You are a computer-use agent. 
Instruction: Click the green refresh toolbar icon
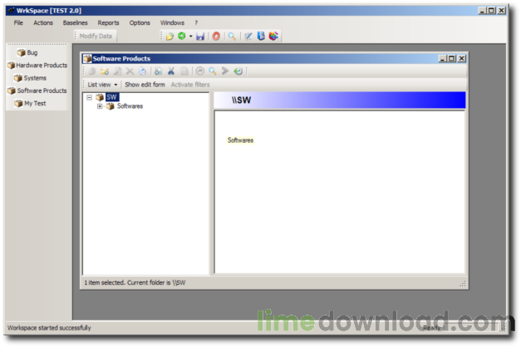(x=181, y=36)
